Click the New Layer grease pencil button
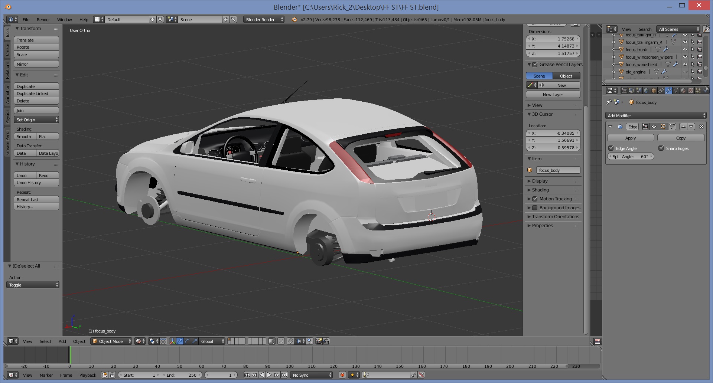713x383 pixels. 553,95
